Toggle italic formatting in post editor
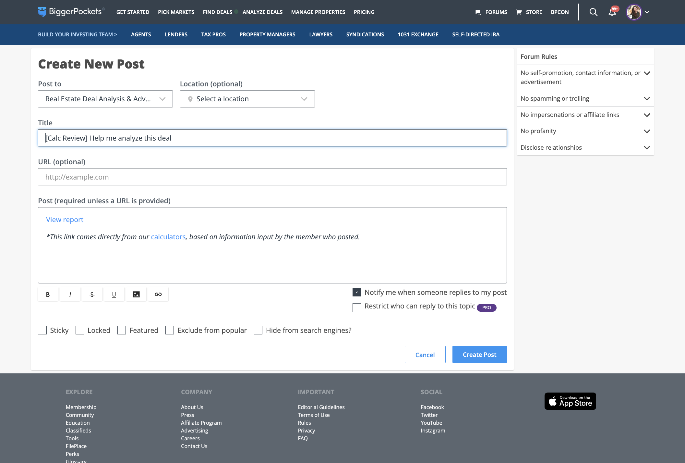Viewport: 685px width, 463px height. [70, 294]
